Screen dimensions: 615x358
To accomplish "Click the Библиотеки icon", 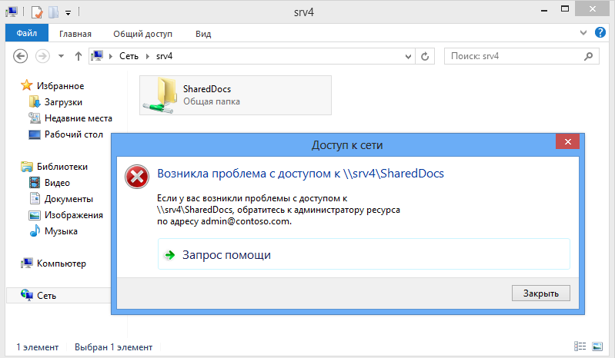I will coord(27,167).
